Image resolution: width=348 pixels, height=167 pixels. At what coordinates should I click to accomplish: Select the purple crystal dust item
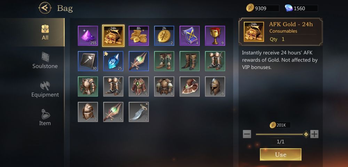click(x=88, y=36)
